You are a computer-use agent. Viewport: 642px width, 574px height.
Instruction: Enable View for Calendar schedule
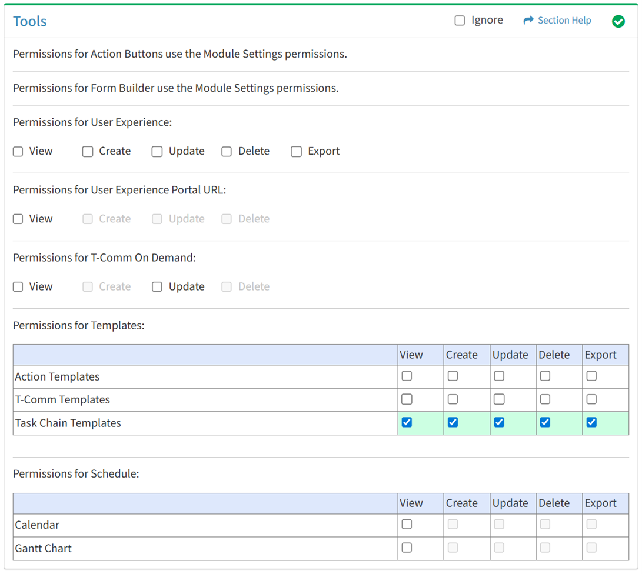407,525
